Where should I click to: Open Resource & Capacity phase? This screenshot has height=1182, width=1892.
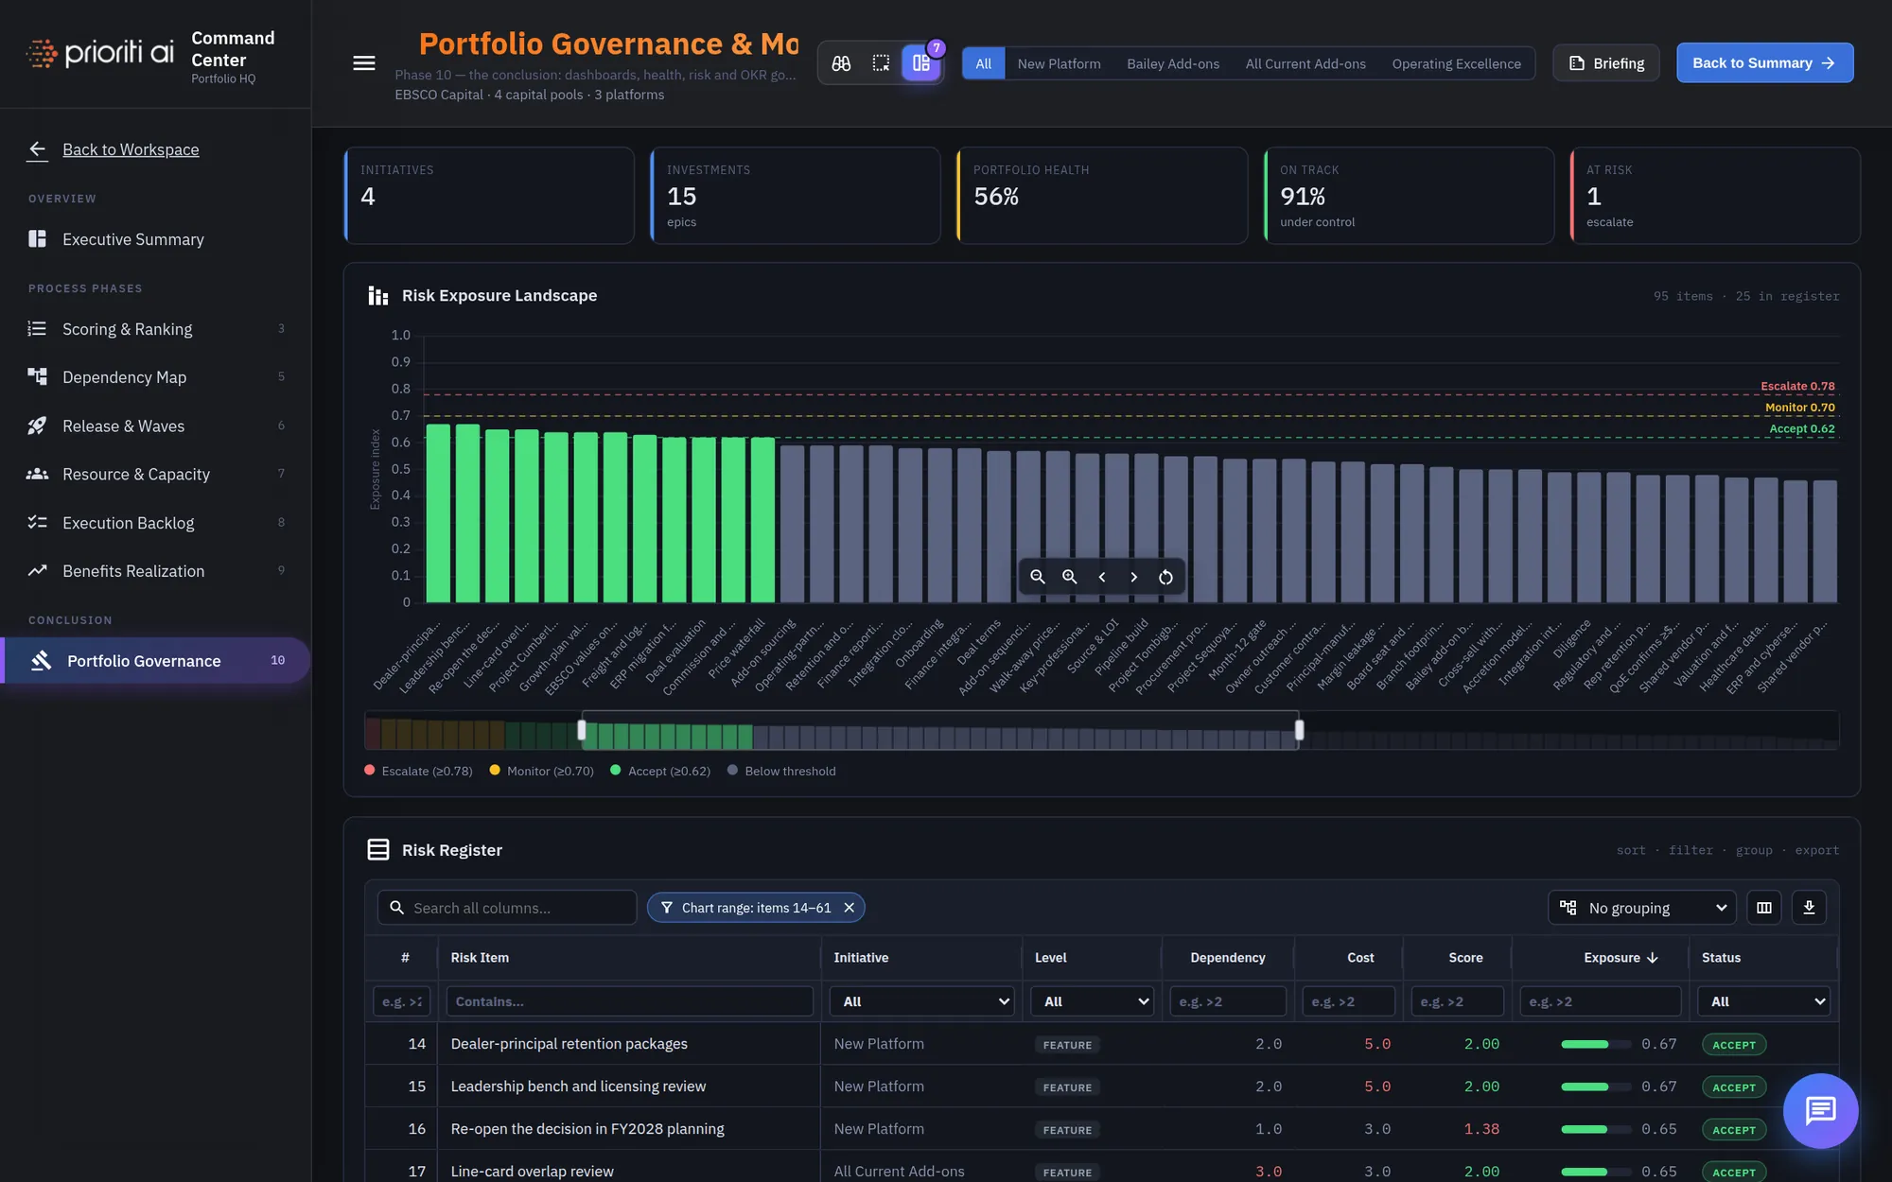coord(155,475)
